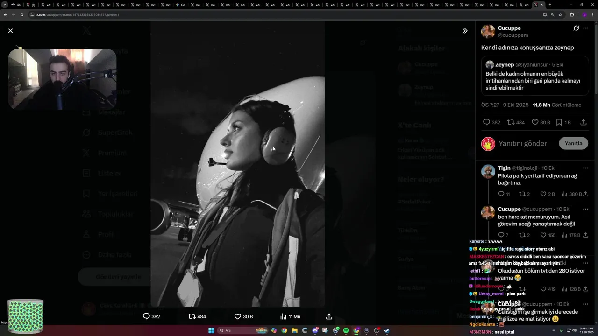
Task: Open a new browser tab
Action: pos(550,5)
